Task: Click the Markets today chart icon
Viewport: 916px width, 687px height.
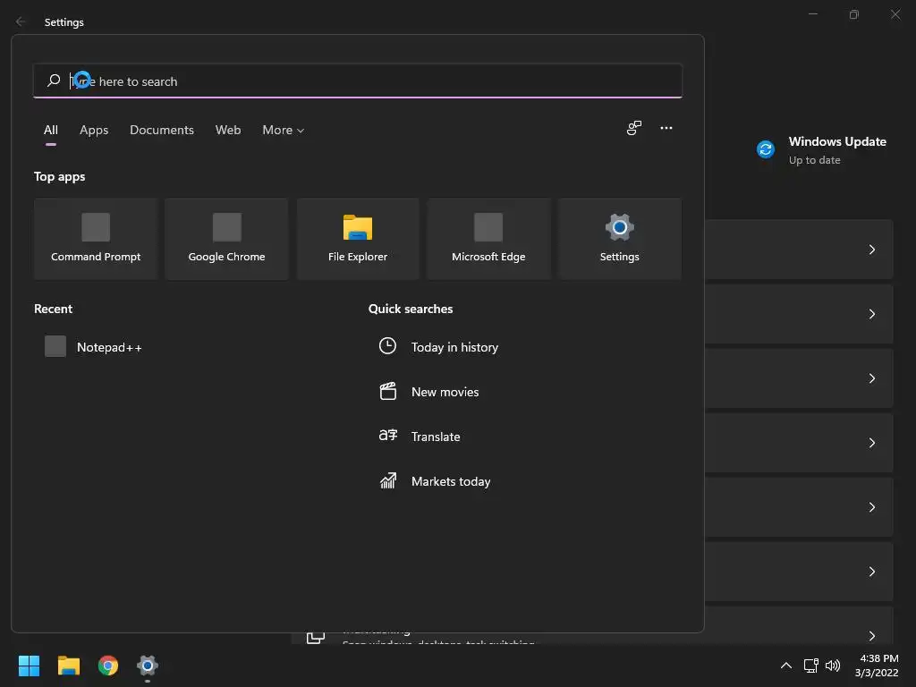Action: click(x=388, y=480)
